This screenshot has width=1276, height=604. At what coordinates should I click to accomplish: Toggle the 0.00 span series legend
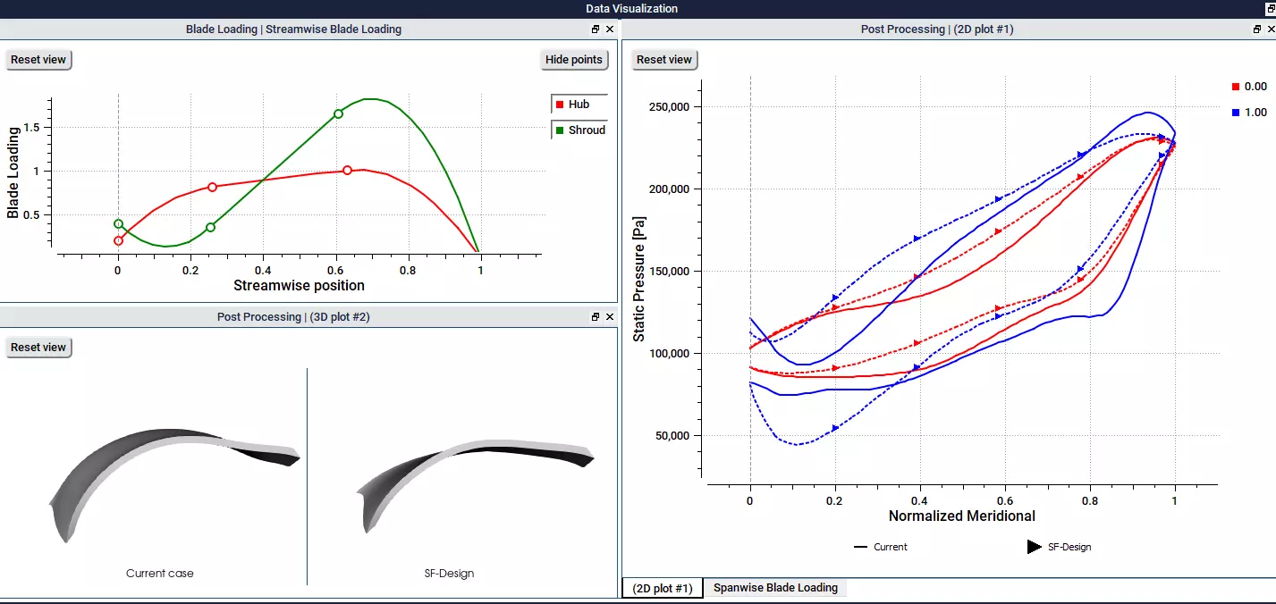pyautogui.click(x=1249, y=87)
